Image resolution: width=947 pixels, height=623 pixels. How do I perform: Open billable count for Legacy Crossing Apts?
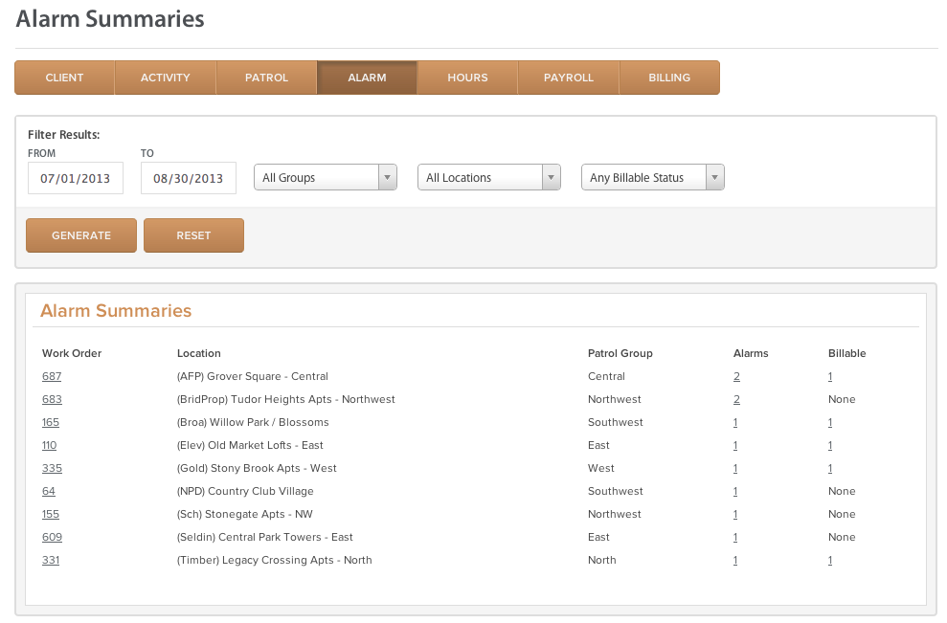point(830,560)
